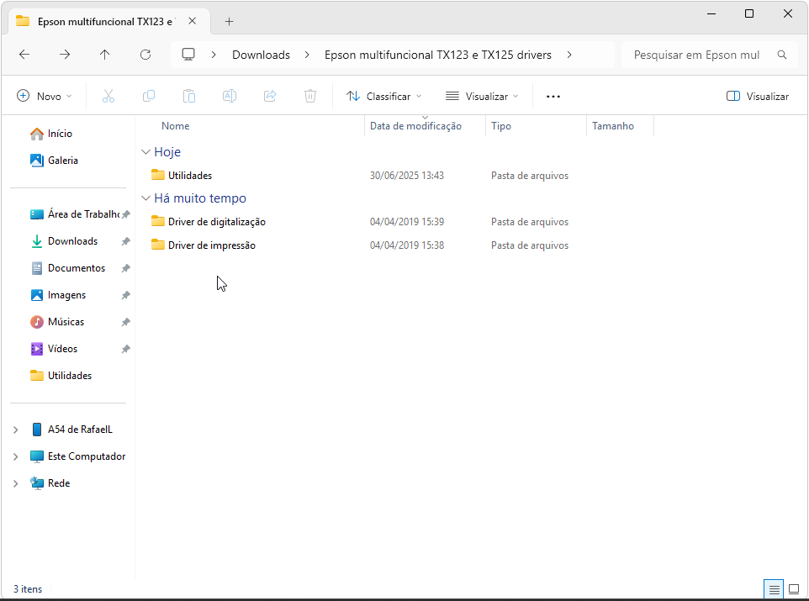Select the Utilidades folder in file list
This screenshot has width=809, height=601.
(x=190, y=176)
